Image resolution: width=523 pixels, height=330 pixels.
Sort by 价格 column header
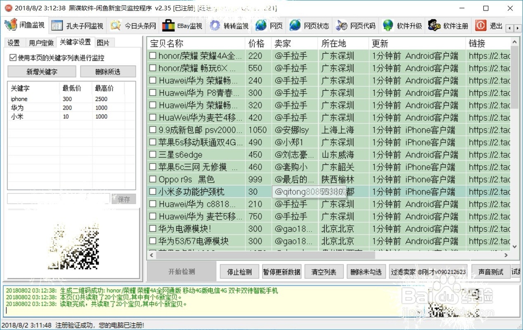coord(258,43)
